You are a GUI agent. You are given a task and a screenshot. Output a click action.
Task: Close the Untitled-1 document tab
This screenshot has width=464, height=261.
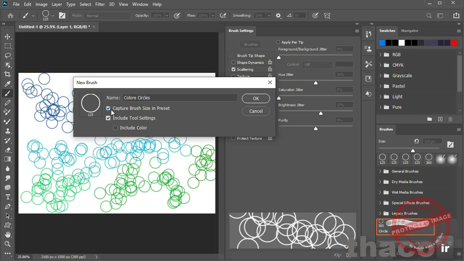tap(94, 27)
